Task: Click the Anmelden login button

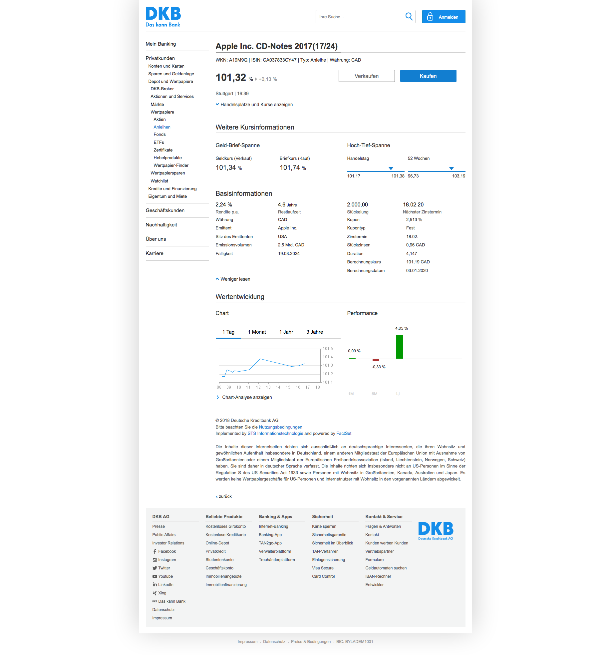Action: pyautogui.click(x=444, y=17)
